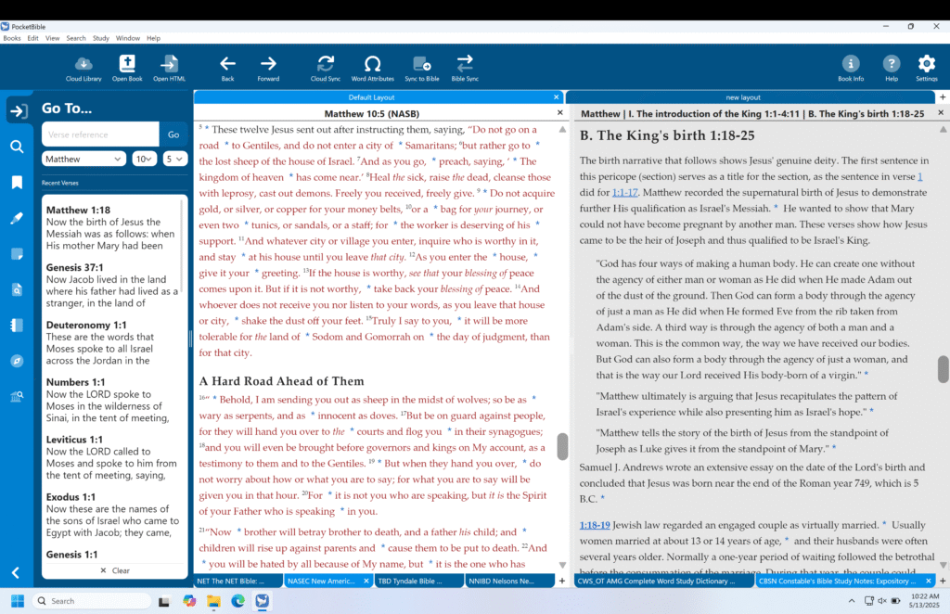Expand the Matthew book dropdown

[x=83, y=159]
